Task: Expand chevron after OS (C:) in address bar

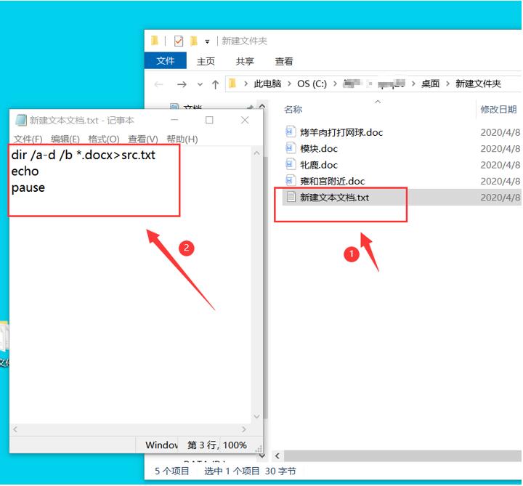Action: [x=335, y=84]
